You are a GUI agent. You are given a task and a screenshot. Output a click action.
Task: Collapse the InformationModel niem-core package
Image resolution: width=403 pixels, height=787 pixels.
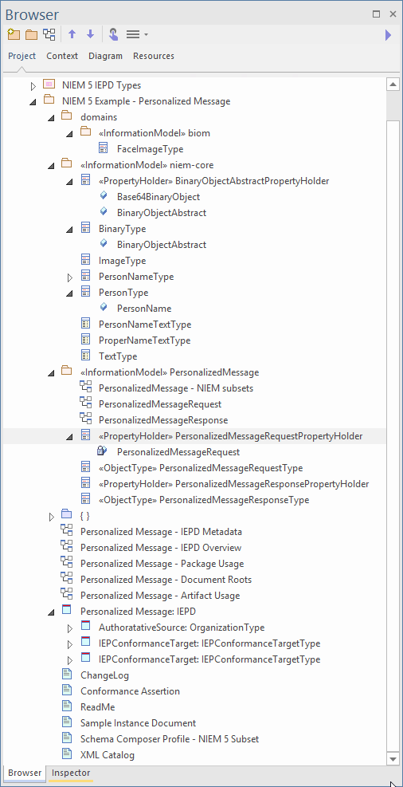point(52,166)
